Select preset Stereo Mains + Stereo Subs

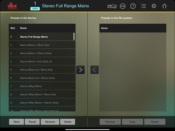click(x=42, y=53)
